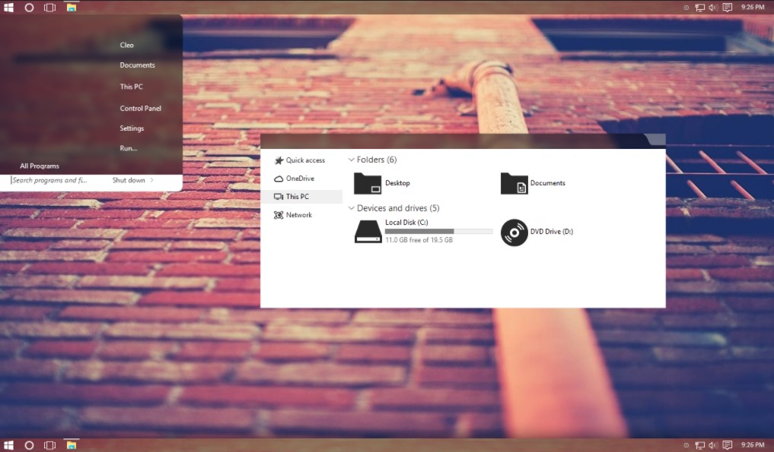Open the Documents folder in Explorer

pyautogui.click(x=514, y=183)
